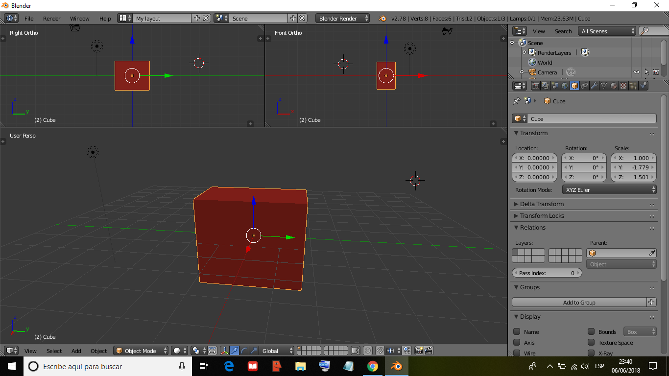The height and width of the screenshot is (376, 669).
Task: Open the Object Constraints chain tab
Action: (x=584, y=85)
